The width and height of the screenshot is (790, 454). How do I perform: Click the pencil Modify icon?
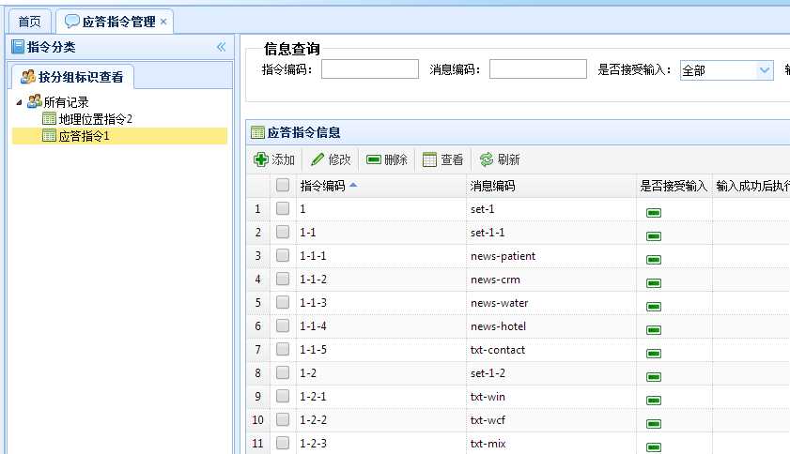(x=318, y=159)
